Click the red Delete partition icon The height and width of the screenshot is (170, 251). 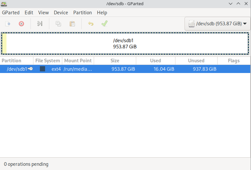[x=21, y=24]
